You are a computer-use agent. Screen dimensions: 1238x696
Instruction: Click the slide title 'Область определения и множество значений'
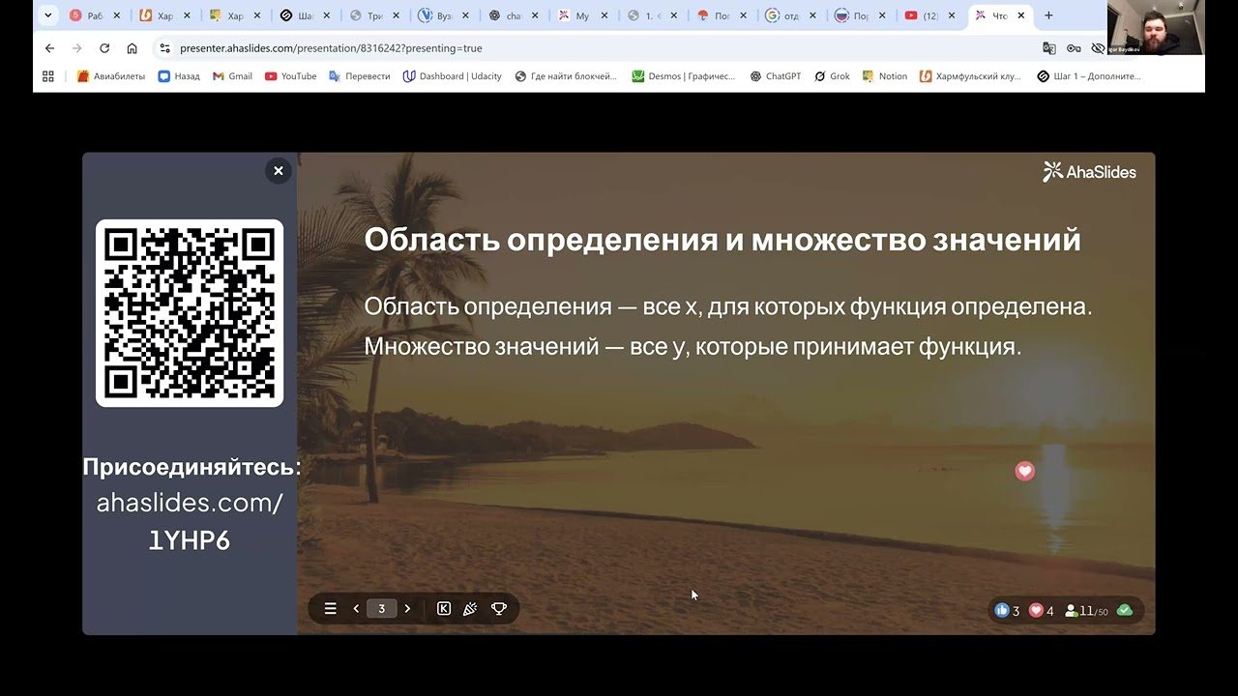(x=722, y=239)
